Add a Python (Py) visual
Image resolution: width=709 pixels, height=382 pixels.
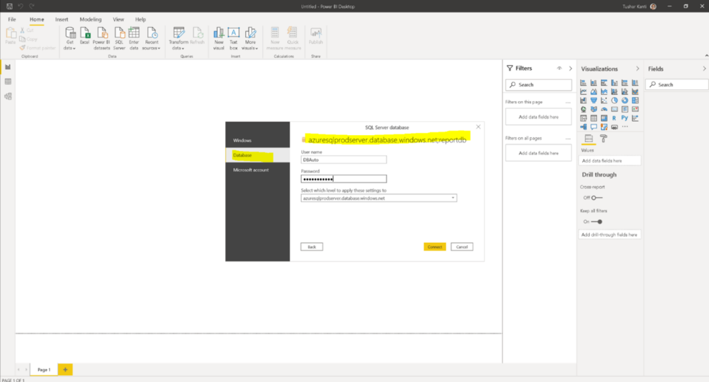point(625,118)
